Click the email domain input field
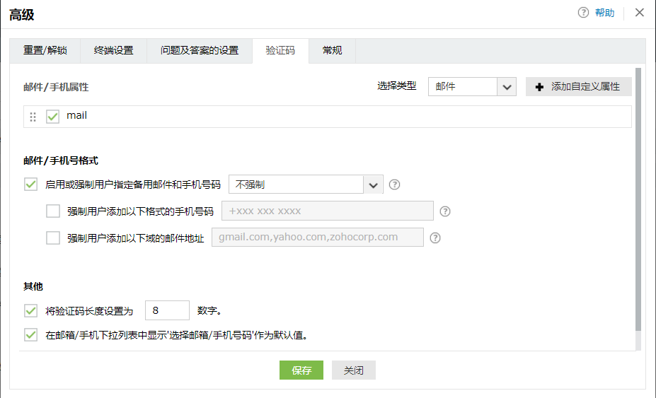Image resolution: width=656 pixels, height=398 pixels. [318, 237]
